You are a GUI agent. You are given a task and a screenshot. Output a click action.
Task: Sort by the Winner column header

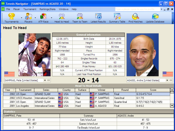[x=101, y=90]
